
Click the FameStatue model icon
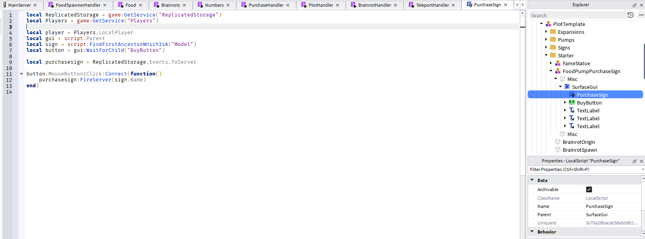point(558,63)
